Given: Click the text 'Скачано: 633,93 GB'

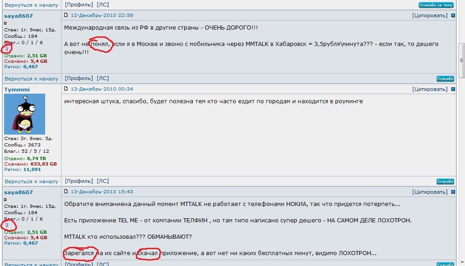Looking at the screenshot, I should (30, 164).
